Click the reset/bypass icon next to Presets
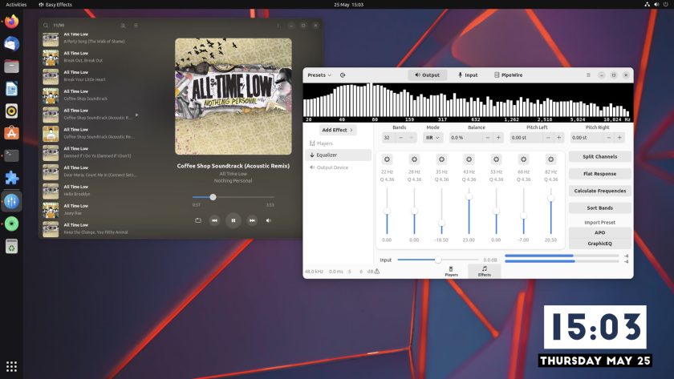Image resolution: width=674 pixels, height=379 pixels. pyautogui.click(x=343, y=75)
